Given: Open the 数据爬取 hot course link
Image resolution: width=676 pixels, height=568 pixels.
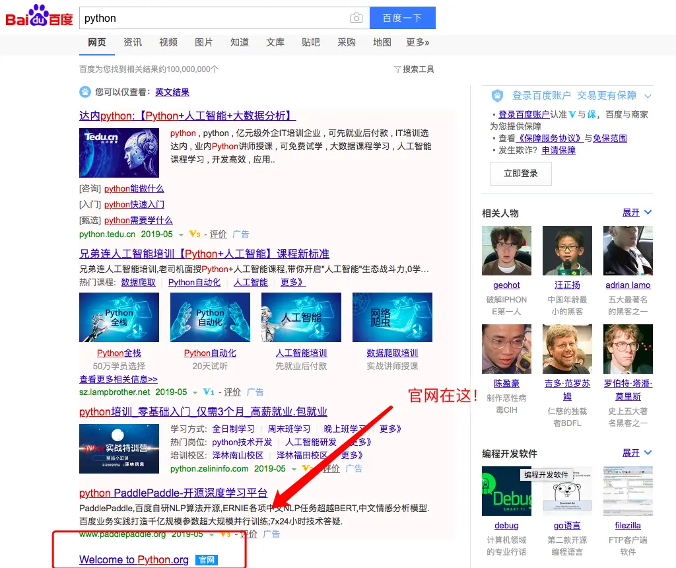Looking at the screenshot, I should pyautogui.click(x=139, y=283).
